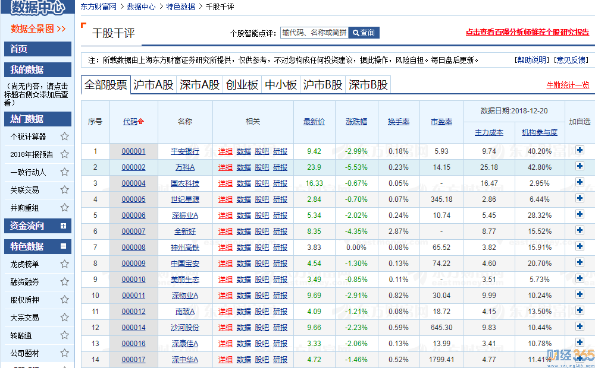Open 数据中心 breadcrumb link
The height and width of the screenshot is (368, 595).
(x=141, y=7)
